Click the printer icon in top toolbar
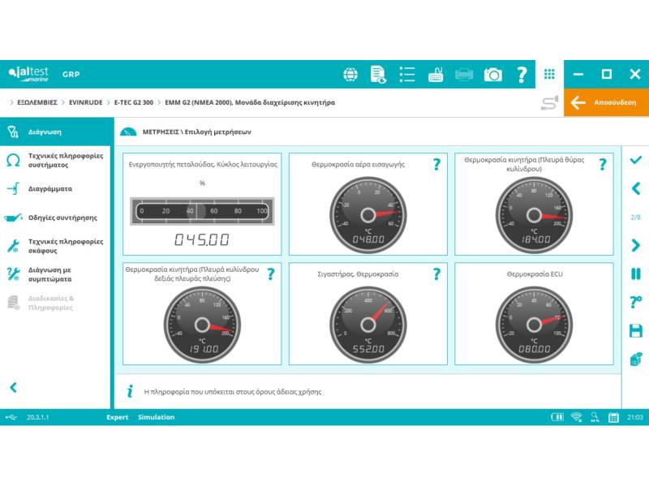This screenshot has height=487, width=649. 464,75
